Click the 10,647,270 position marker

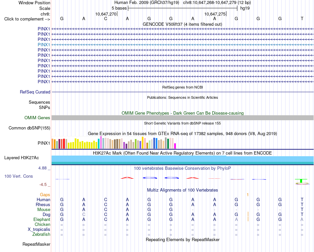click(106, 14)
